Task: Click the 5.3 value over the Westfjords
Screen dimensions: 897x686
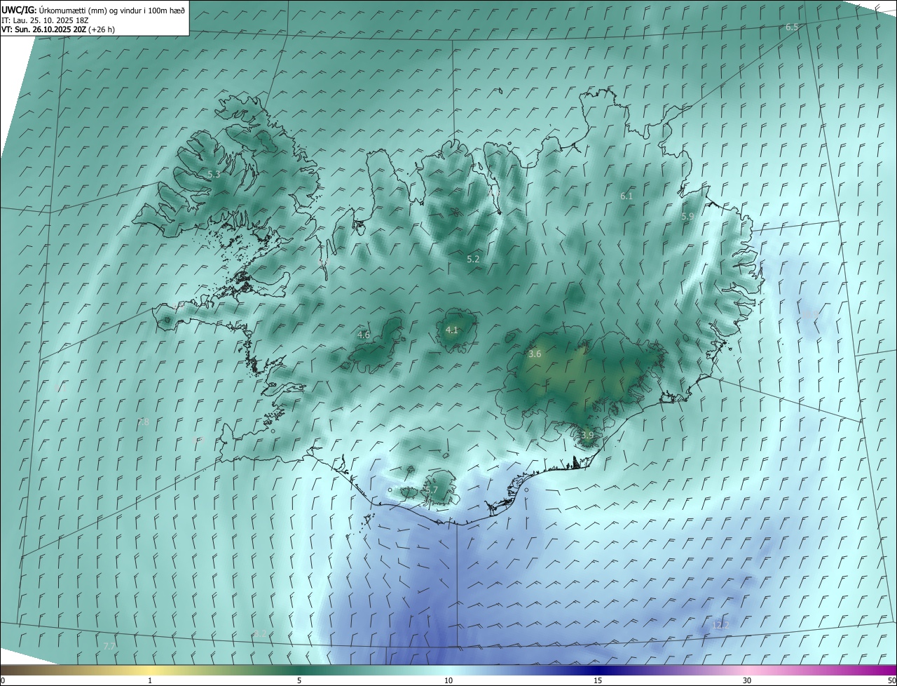Action: (x=214, y=174)
